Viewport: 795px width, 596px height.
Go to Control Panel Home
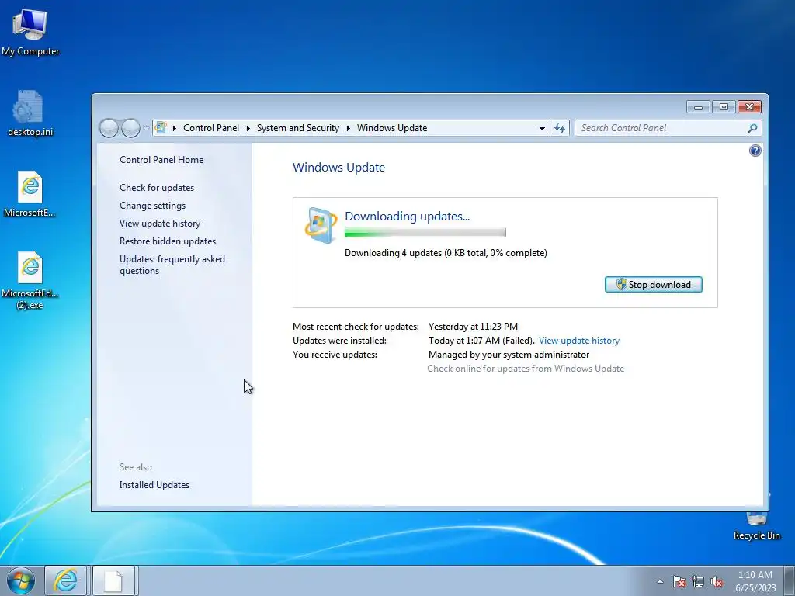(161, 160)
